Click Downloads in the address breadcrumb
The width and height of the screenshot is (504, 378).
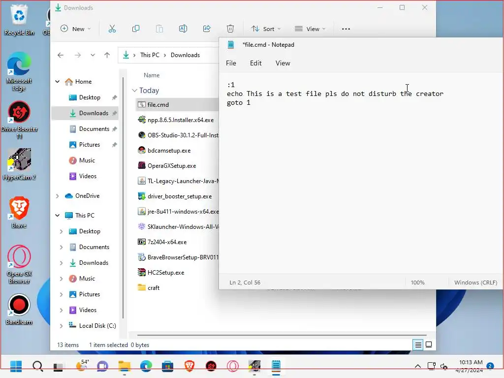tap(185, 55)
